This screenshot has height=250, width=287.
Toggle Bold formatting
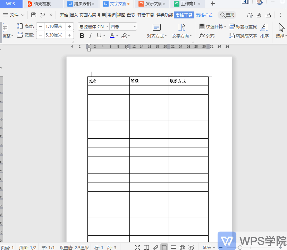point(82,35)
